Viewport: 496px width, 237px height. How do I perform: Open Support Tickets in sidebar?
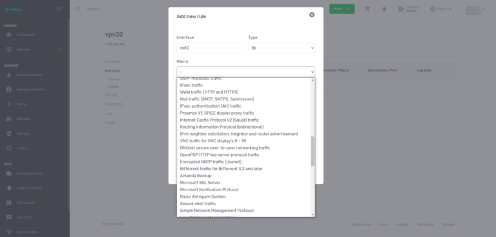click(29, 188)
